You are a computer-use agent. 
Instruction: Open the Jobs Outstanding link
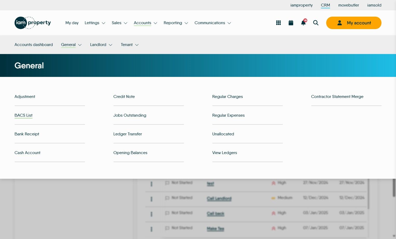pyautogui.click(x=130, y=115)
